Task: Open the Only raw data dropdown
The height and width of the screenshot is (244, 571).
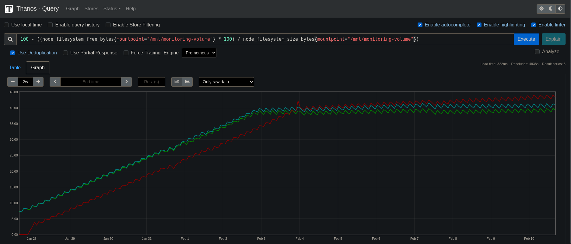Action: (x=226, y=82)
